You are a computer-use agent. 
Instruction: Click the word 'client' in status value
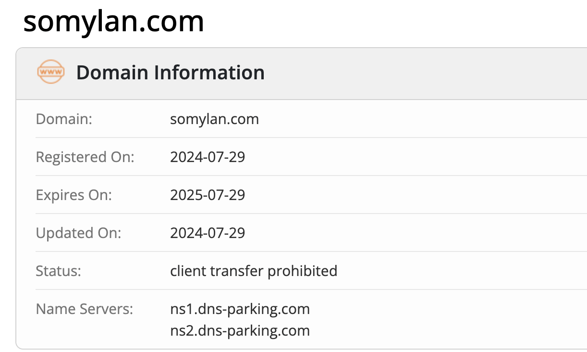(188, 271)
